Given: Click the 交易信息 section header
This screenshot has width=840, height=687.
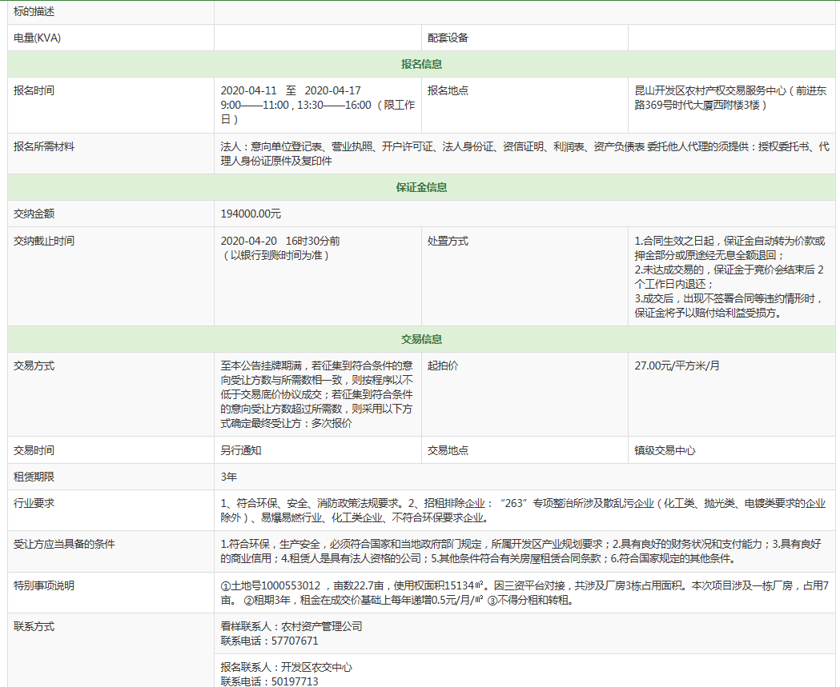Looking at the screenshot, I should tap(421, 339).
